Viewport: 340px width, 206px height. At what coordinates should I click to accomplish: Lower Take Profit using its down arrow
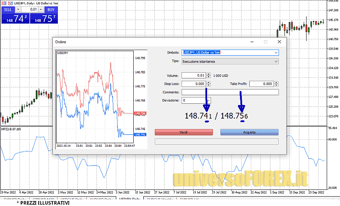point(277,85)
